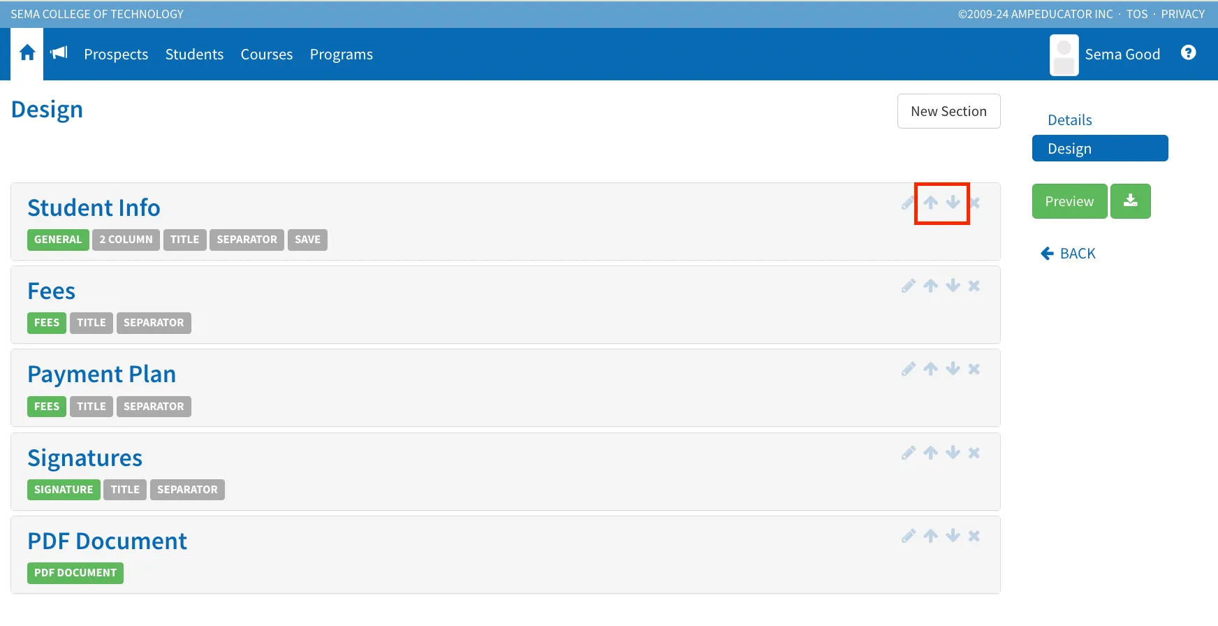Open the help question mark icon

pos(1188,52)
